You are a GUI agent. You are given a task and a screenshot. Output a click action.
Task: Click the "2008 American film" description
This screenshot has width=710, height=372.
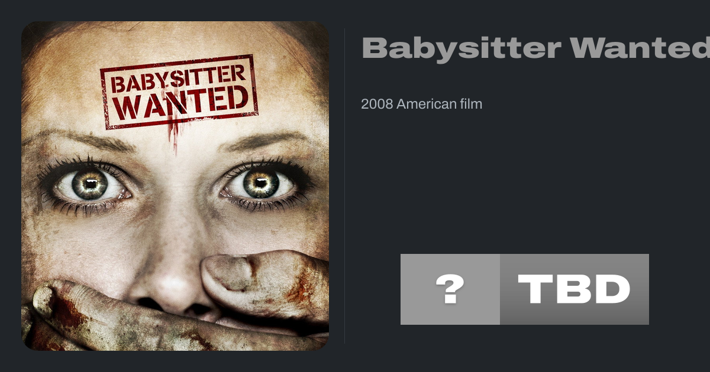point(422,105)
